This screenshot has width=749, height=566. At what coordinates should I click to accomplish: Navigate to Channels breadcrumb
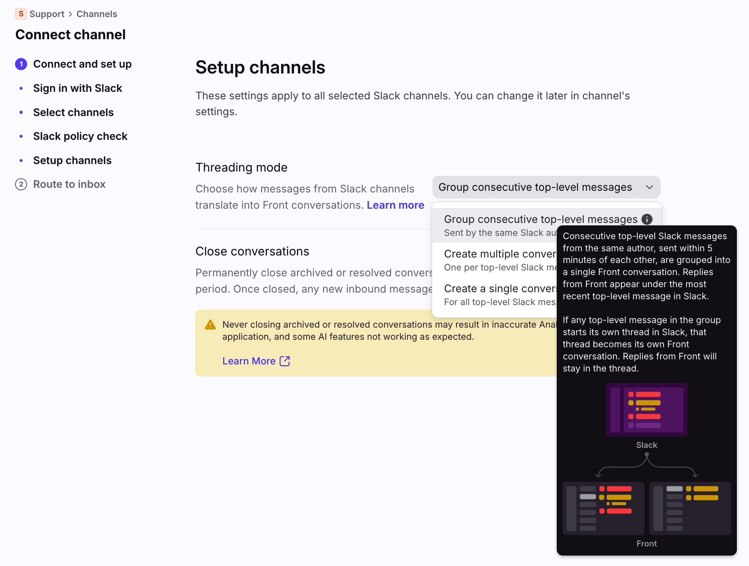point(97,14)
